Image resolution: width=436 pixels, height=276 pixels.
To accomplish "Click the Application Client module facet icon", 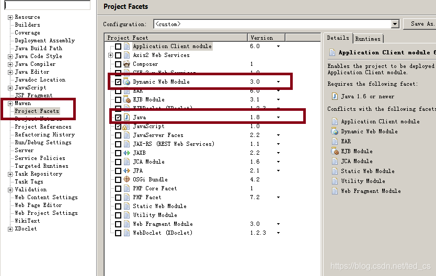I will pos(127,46).
